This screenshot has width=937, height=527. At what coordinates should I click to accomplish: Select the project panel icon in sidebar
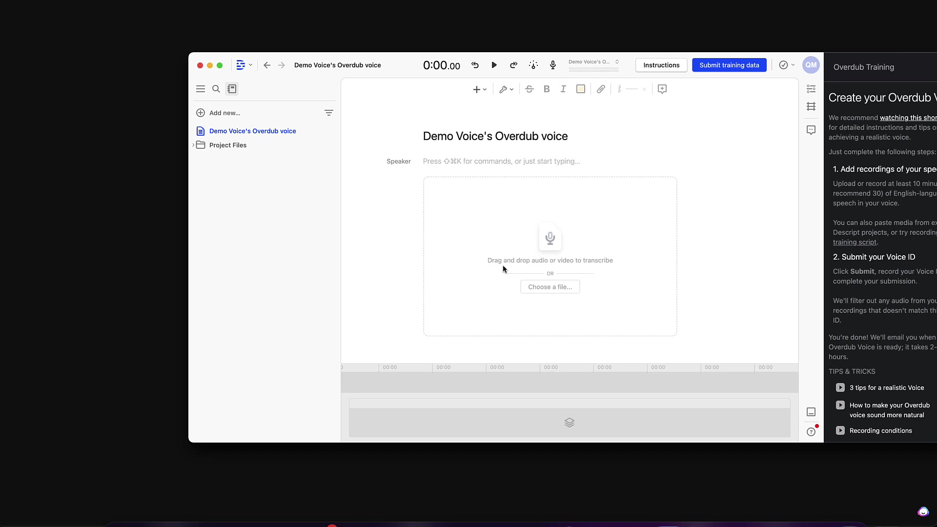tap(232, 89)
